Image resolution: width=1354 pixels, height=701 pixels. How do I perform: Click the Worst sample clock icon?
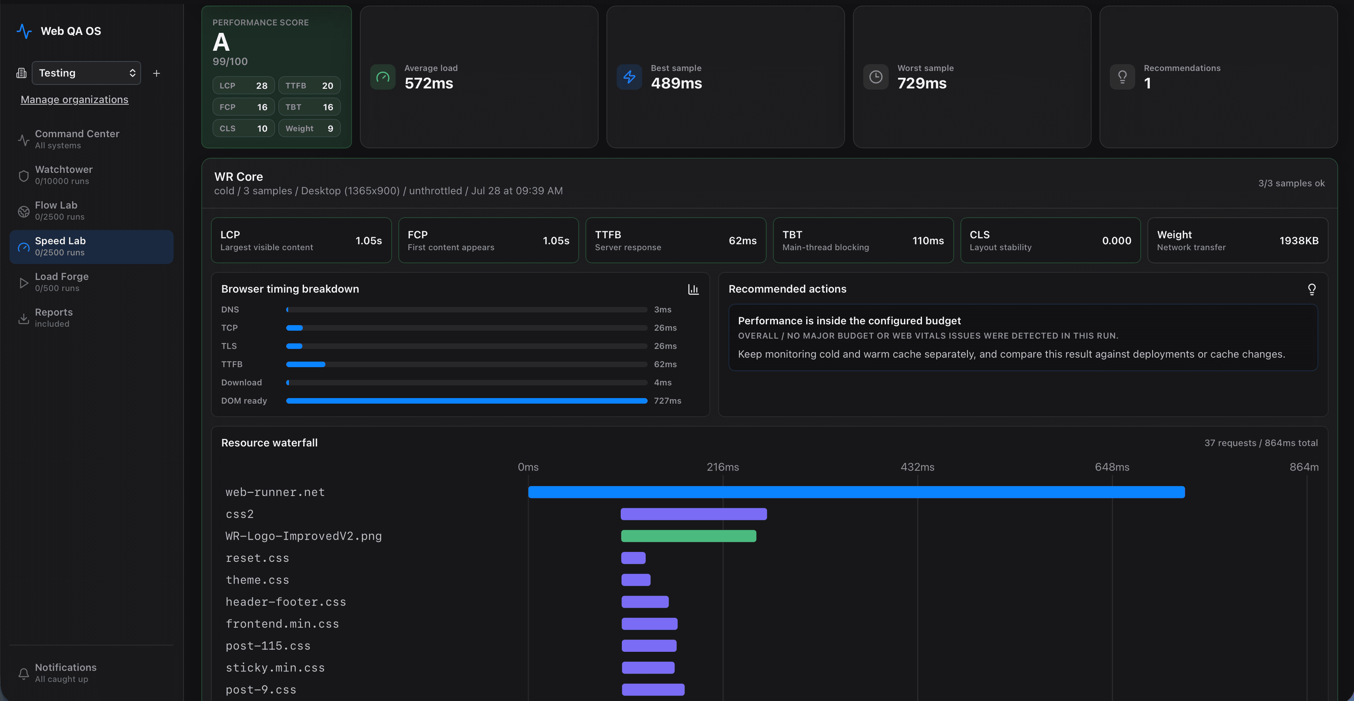click(x=876, y=77)
